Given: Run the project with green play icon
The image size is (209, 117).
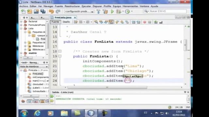Looking at the screenshot, I should [112, 12].
